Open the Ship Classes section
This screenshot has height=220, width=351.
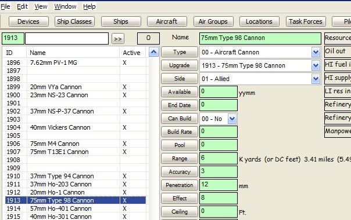pos(74,21)
